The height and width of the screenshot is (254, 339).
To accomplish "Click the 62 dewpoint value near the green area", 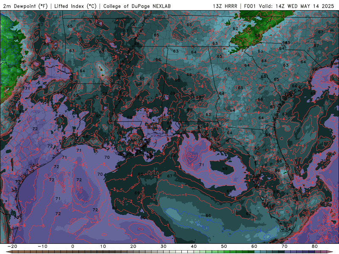I will click(x=236, y=28).
